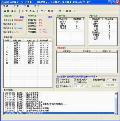
Task: Select farm row 10 白萝卜
Action: [28, 63]
